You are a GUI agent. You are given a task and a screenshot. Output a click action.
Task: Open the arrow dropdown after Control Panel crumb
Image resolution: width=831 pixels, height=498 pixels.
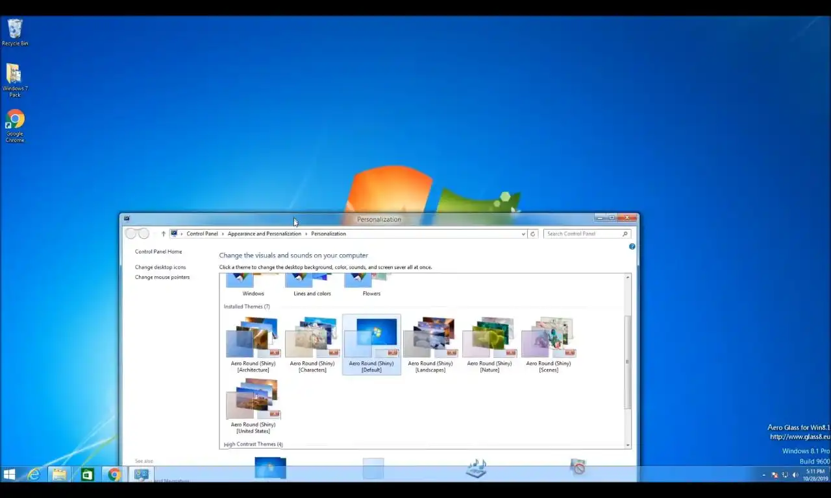tap(223, 233)
